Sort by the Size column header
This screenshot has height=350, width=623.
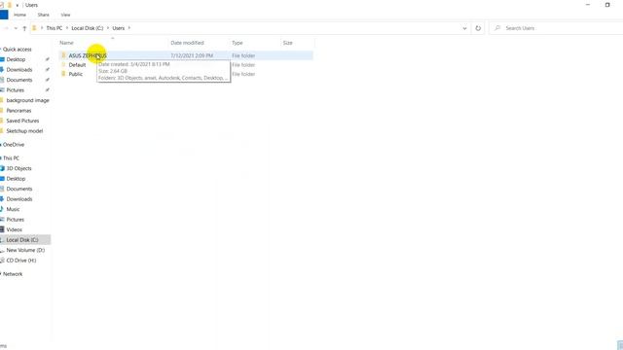pos(288,43)
